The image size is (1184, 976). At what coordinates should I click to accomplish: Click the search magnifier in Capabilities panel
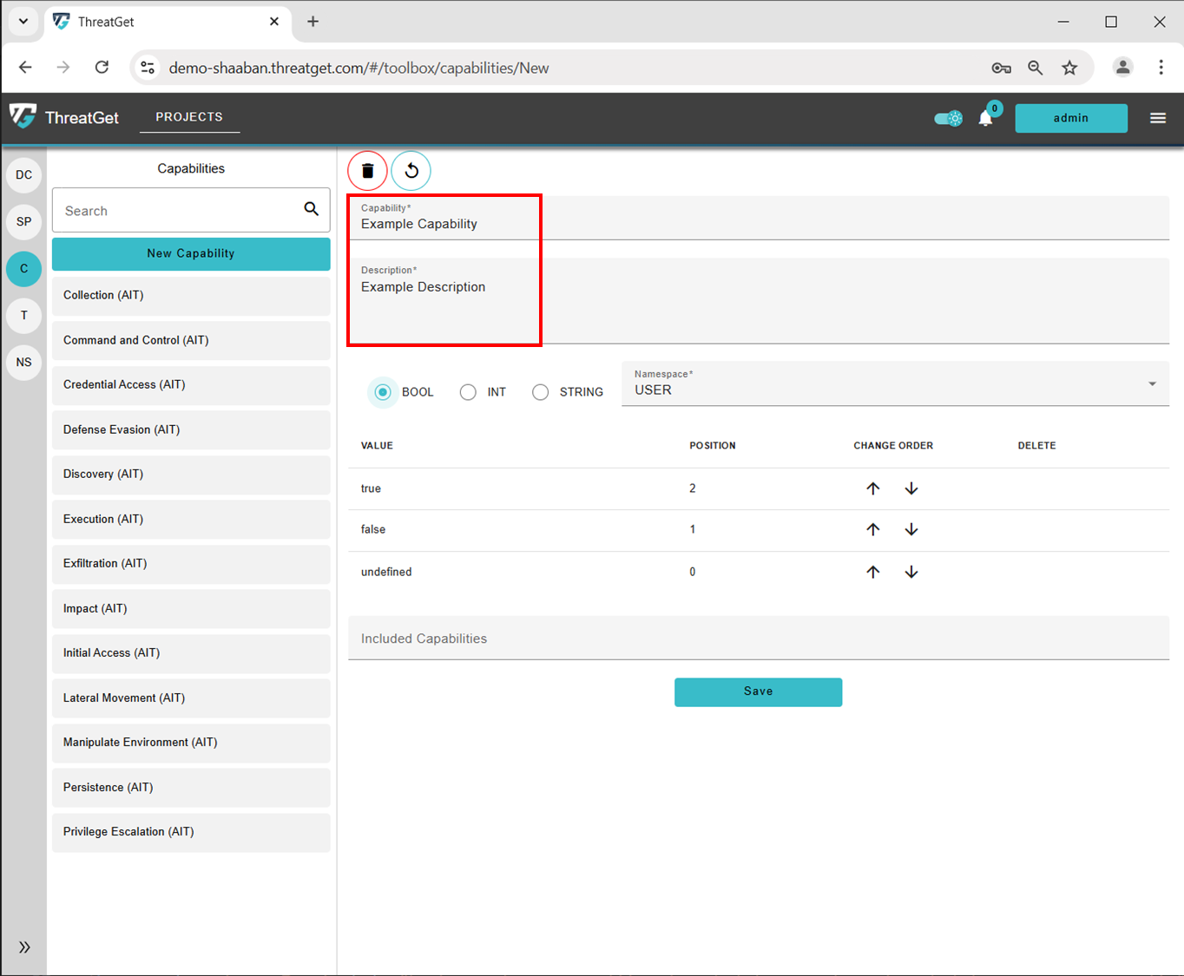click(311, 209)
